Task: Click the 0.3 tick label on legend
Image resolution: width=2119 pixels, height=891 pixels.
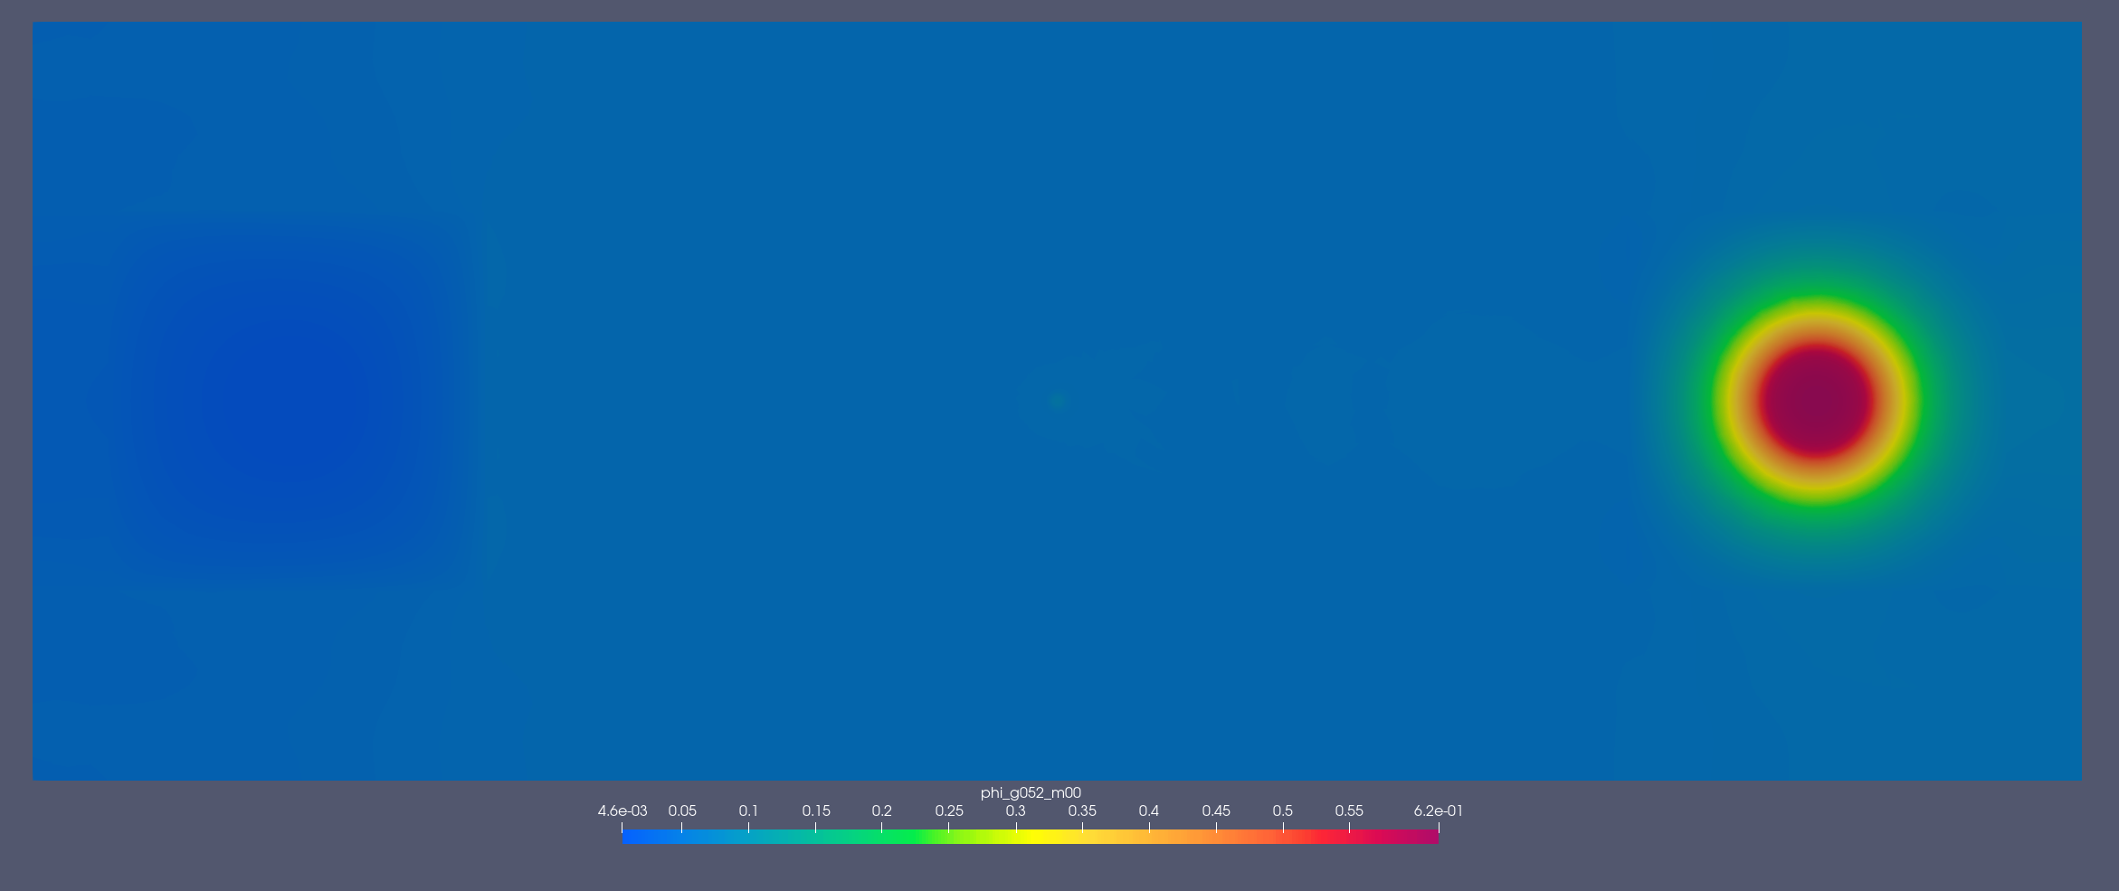Action: 1015,810
